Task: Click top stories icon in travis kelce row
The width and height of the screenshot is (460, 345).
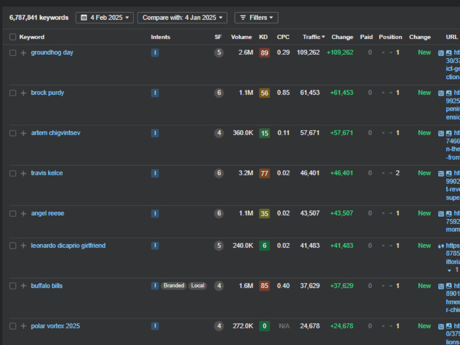Action: coord(441,174)
